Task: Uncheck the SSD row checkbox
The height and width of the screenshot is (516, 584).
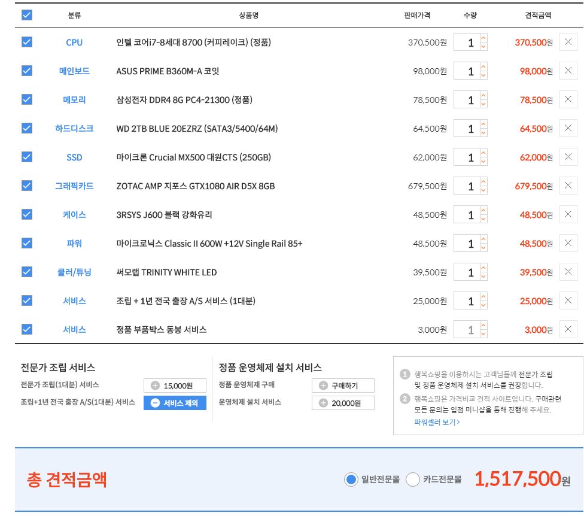Action: (27, 157)
